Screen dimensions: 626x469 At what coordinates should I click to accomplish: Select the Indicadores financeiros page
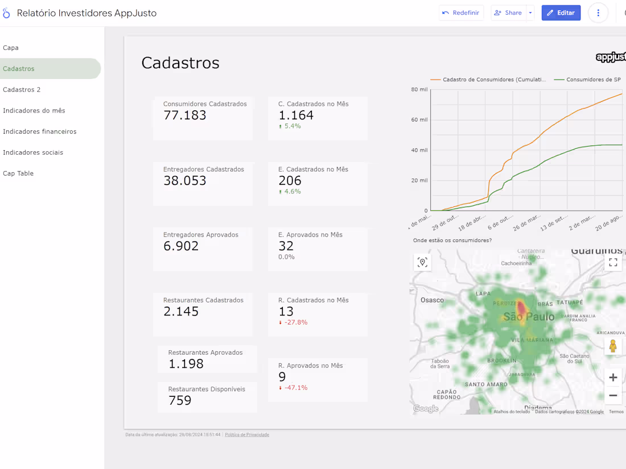tap(39, 131)
